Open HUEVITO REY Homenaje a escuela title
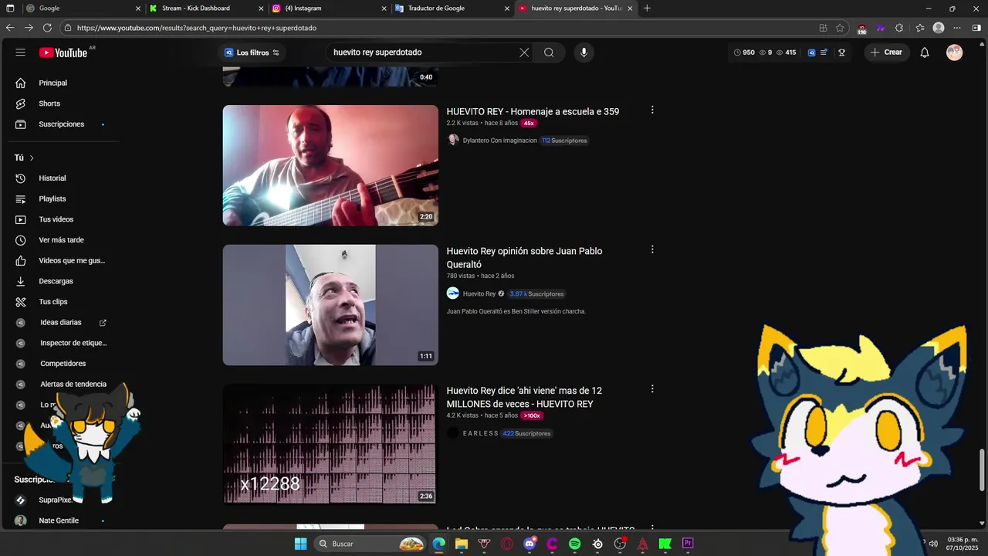Viewport: 988px width, 556px height. click(533, 111)
